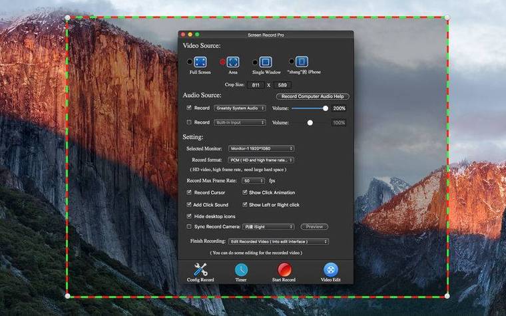Image resolution: width=506 pixels, height=316 pixels.
Task: Hit the red Start Record button
Action: (x=284, y=269)
